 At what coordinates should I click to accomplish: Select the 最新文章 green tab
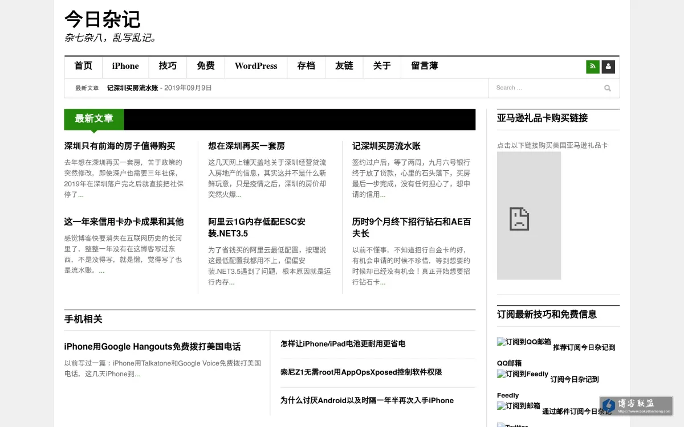[x=94, y=118]
